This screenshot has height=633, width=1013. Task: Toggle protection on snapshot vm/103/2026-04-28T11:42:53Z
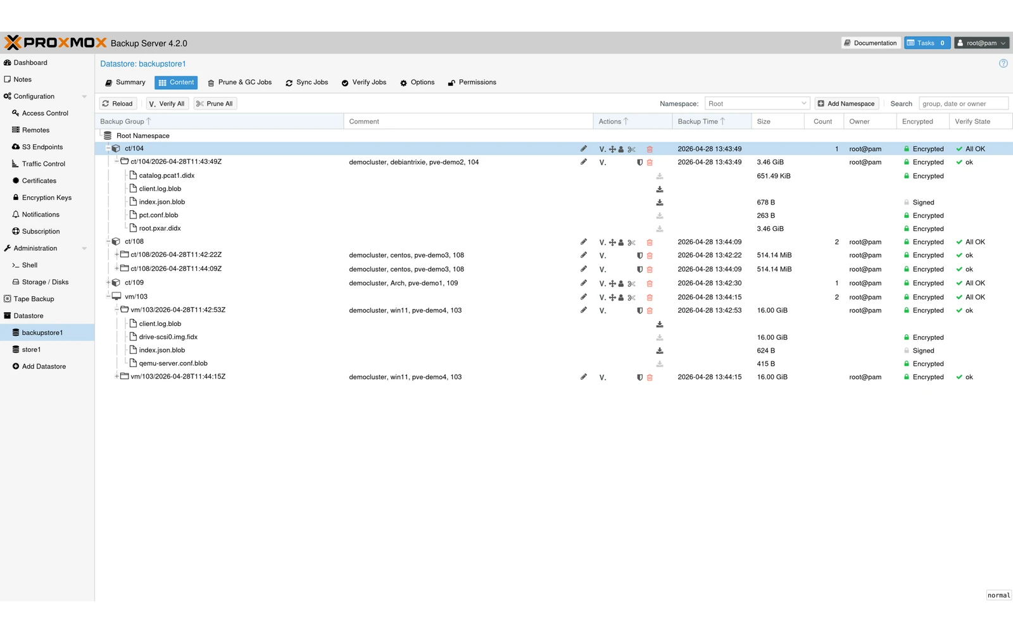[639, 311]
